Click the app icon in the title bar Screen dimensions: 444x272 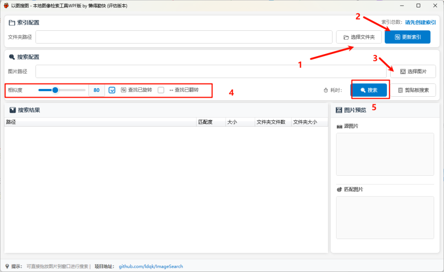tap(6, 6)
